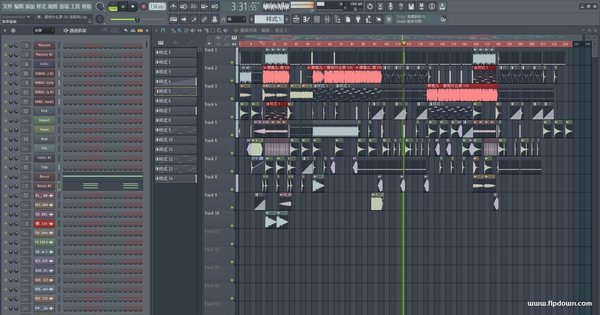Open the shopping cart content library icon
This screenshot has width=600, height=315.
point(389,19)
